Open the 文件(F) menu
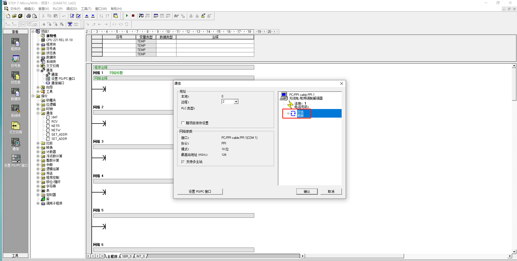Viewport: 517px width, 261px height. click(15, 9)
